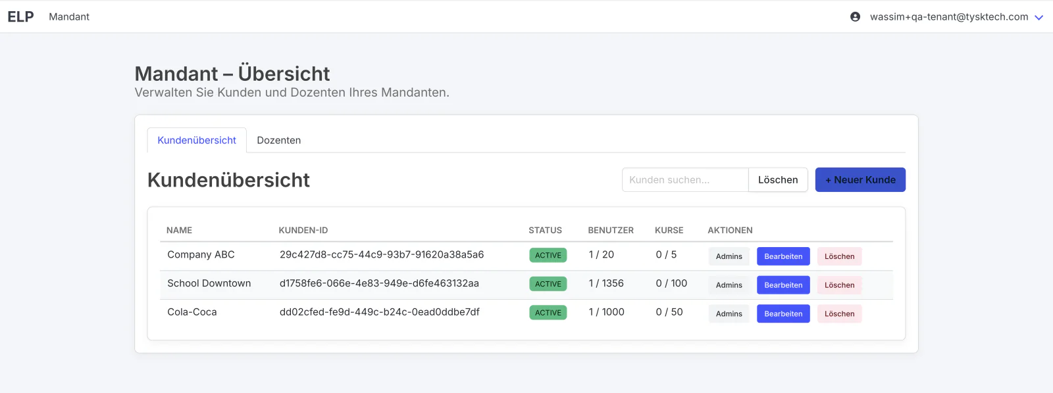The width and height of the screenshot is (1053, 393).
Task: Click the KURSE column header
Action: click(669, 230)
